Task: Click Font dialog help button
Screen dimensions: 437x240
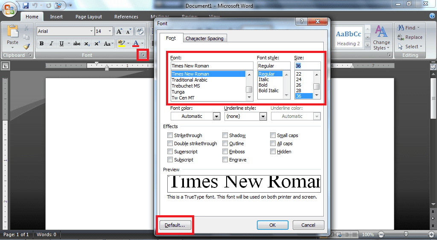Action: pos(302,21)
